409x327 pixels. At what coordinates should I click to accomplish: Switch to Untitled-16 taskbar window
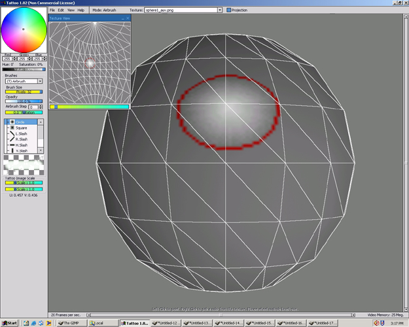point(291,323)
